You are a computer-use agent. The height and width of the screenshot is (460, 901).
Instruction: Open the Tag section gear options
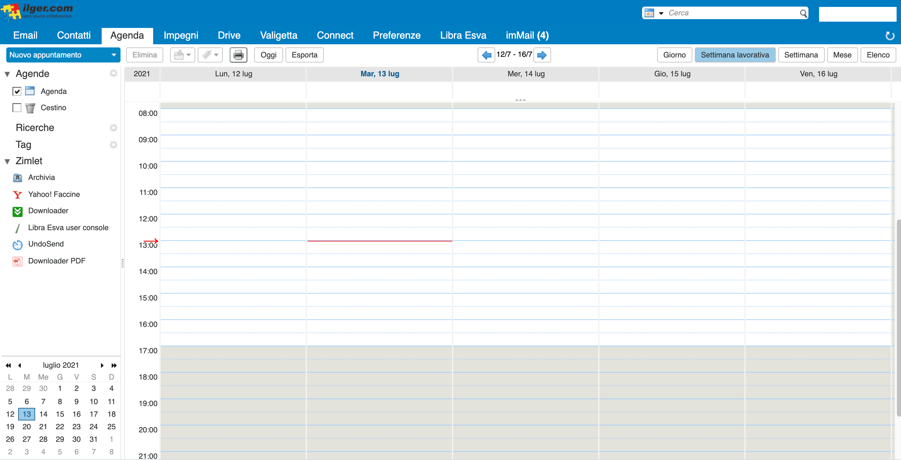[x=113, y=145]
